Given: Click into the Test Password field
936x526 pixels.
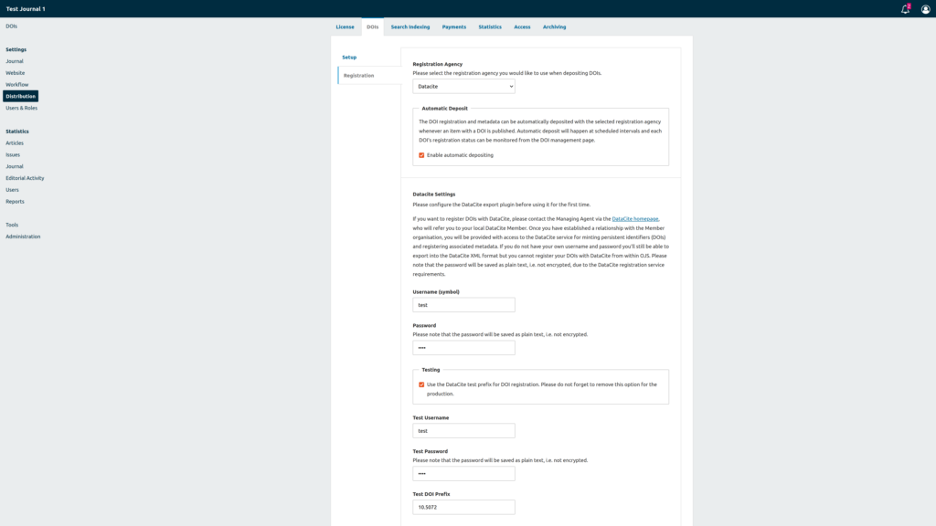Looking at the screenshot, I should click(463, 474).
